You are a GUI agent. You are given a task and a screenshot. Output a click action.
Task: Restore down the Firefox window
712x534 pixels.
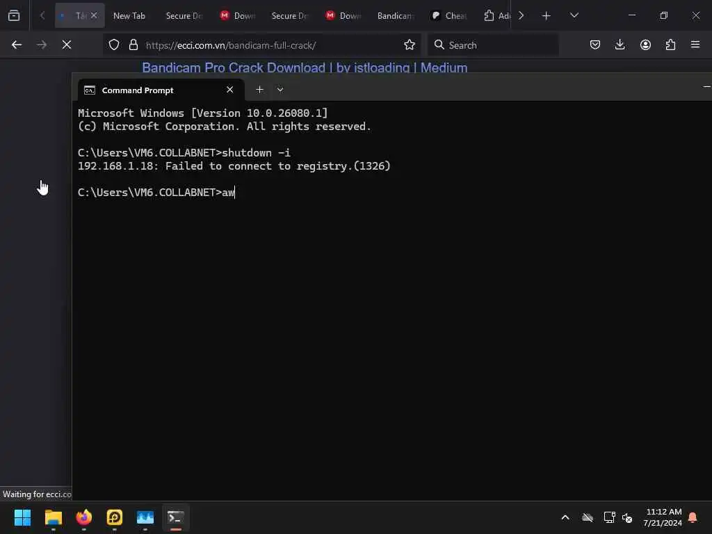pyautogui.click(x=664, y=15)
